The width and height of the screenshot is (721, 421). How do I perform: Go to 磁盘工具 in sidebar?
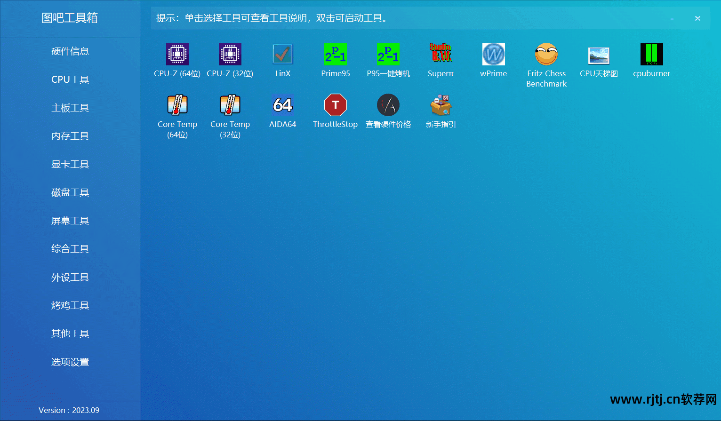[x=70, y=192]
